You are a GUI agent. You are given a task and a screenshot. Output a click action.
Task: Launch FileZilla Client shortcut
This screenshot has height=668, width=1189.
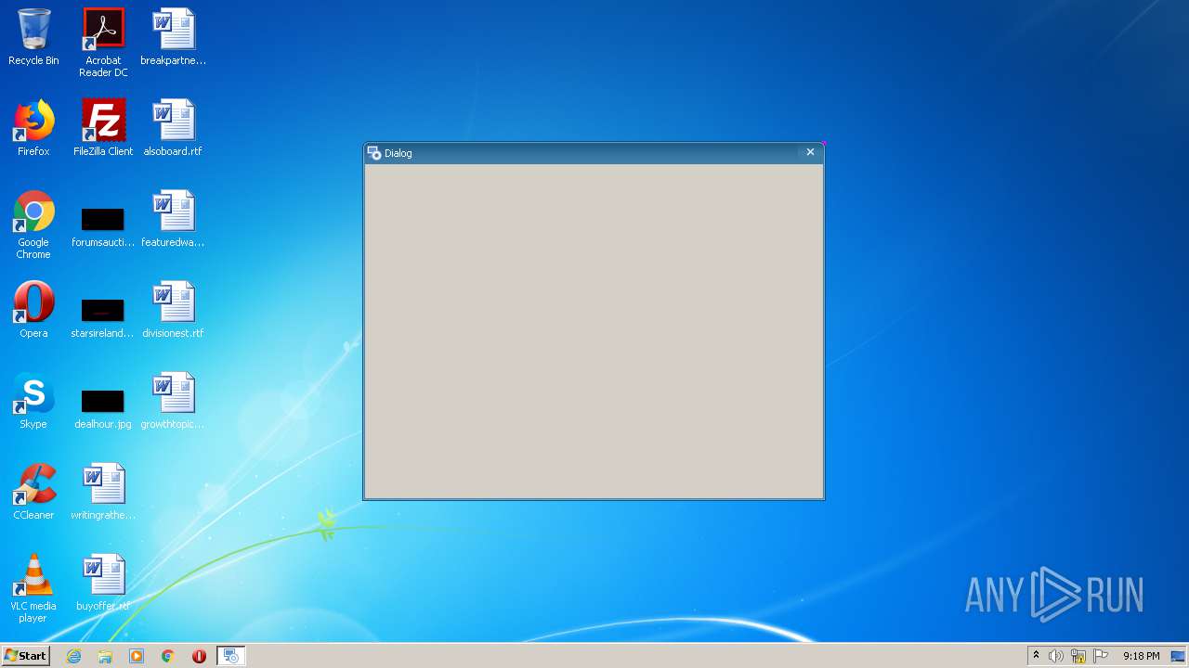103,128
